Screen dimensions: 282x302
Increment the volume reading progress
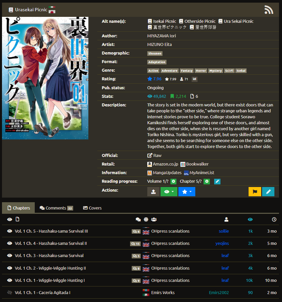[x=173, y=181]
